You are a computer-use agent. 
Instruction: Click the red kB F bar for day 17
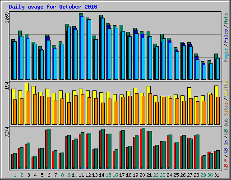coord(120,150)
